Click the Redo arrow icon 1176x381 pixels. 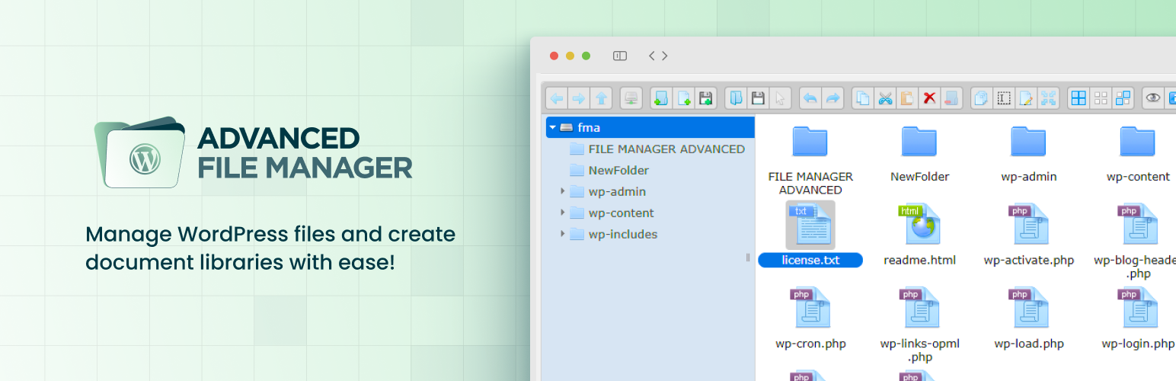click(x=833, y=98)
